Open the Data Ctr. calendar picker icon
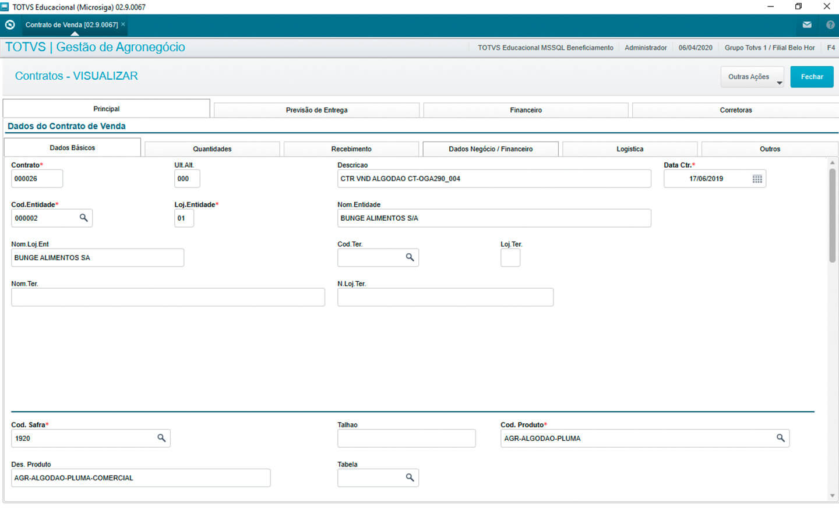The image size is (839, 524). pyautogui.click(x=757, y=179)
